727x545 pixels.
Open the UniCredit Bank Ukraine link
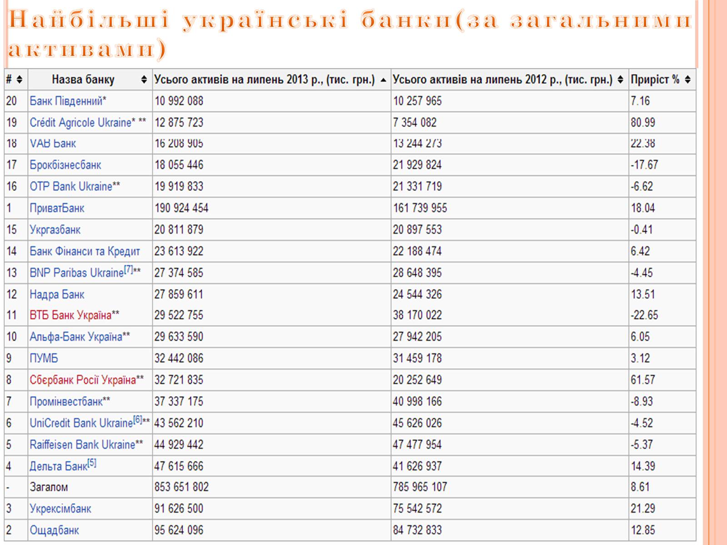pyautogui.click(x=81, y=423)
